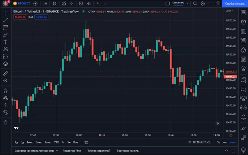Select the 5д date range button
The width and height of the screenshot is (248, 155).
pyautogui.click(x=22, y=142)
